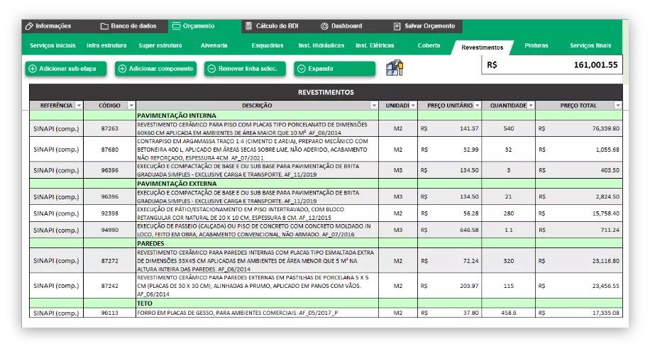The height and width of the screenshot is (351, 650).
Task: Click the plus icon on Adicionar sub-etapa
Action: click(x=33, y=69)
